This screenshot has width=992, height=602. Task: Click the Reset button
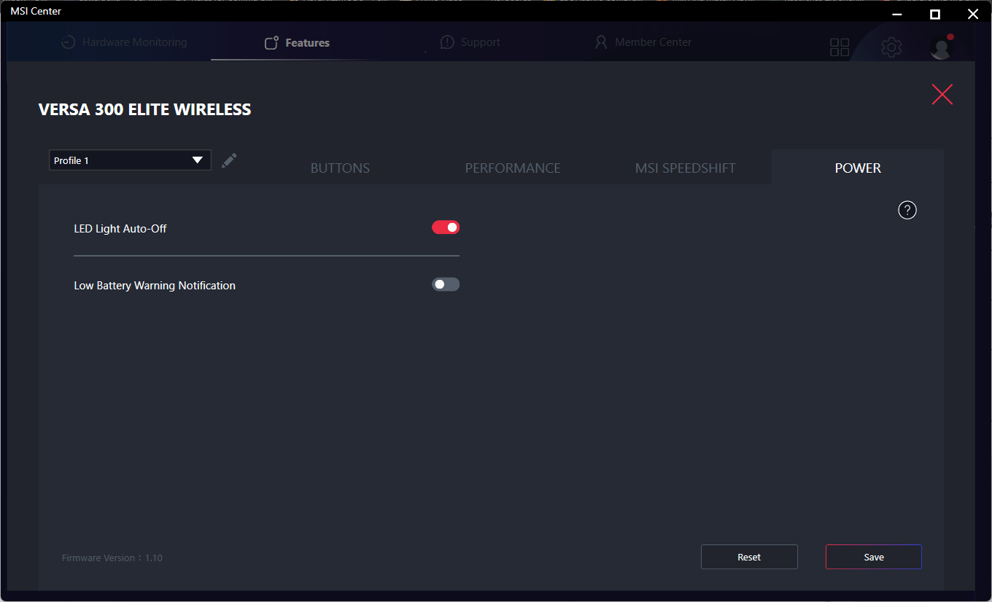click(749, 557)
